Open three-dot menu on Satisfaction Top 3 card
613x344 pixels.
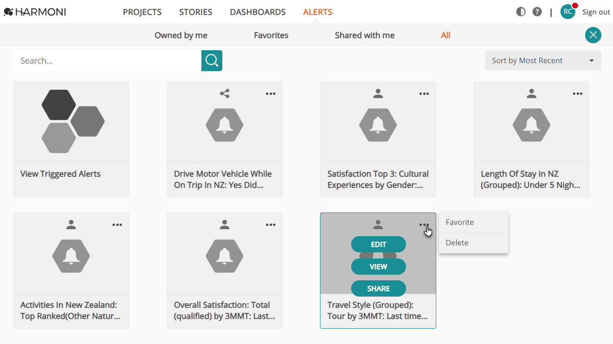pos(424,93)
